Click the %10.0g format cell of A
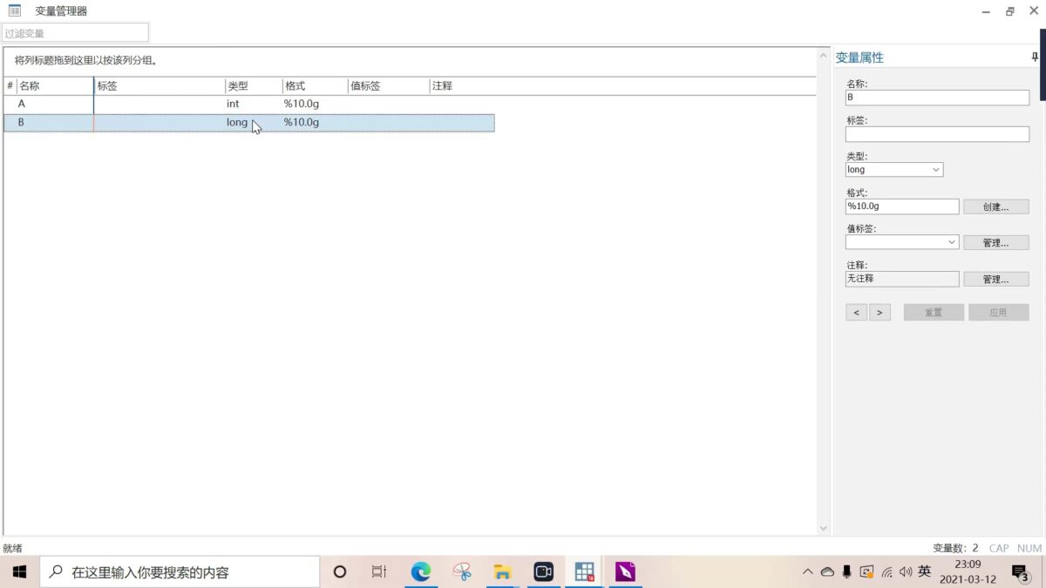1046x588 pixels. coord(302,104)
